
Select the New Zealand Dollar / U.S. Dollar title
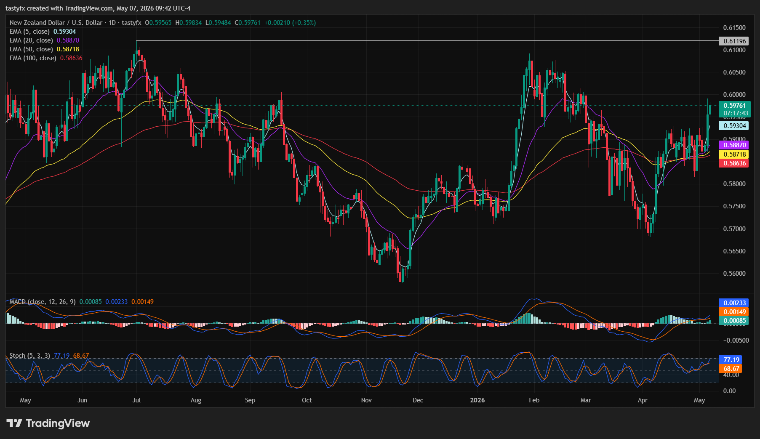tap(56, 23)
